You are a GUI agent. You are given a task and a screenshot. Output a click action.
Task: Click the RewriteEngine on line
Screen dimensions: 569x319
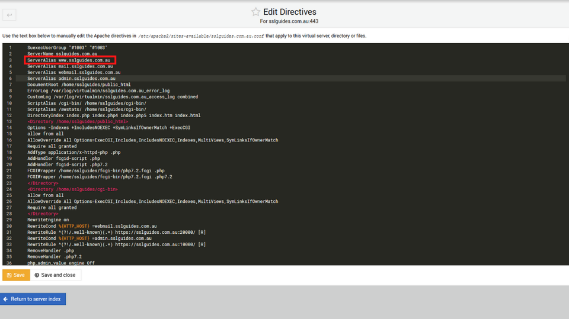47,220
